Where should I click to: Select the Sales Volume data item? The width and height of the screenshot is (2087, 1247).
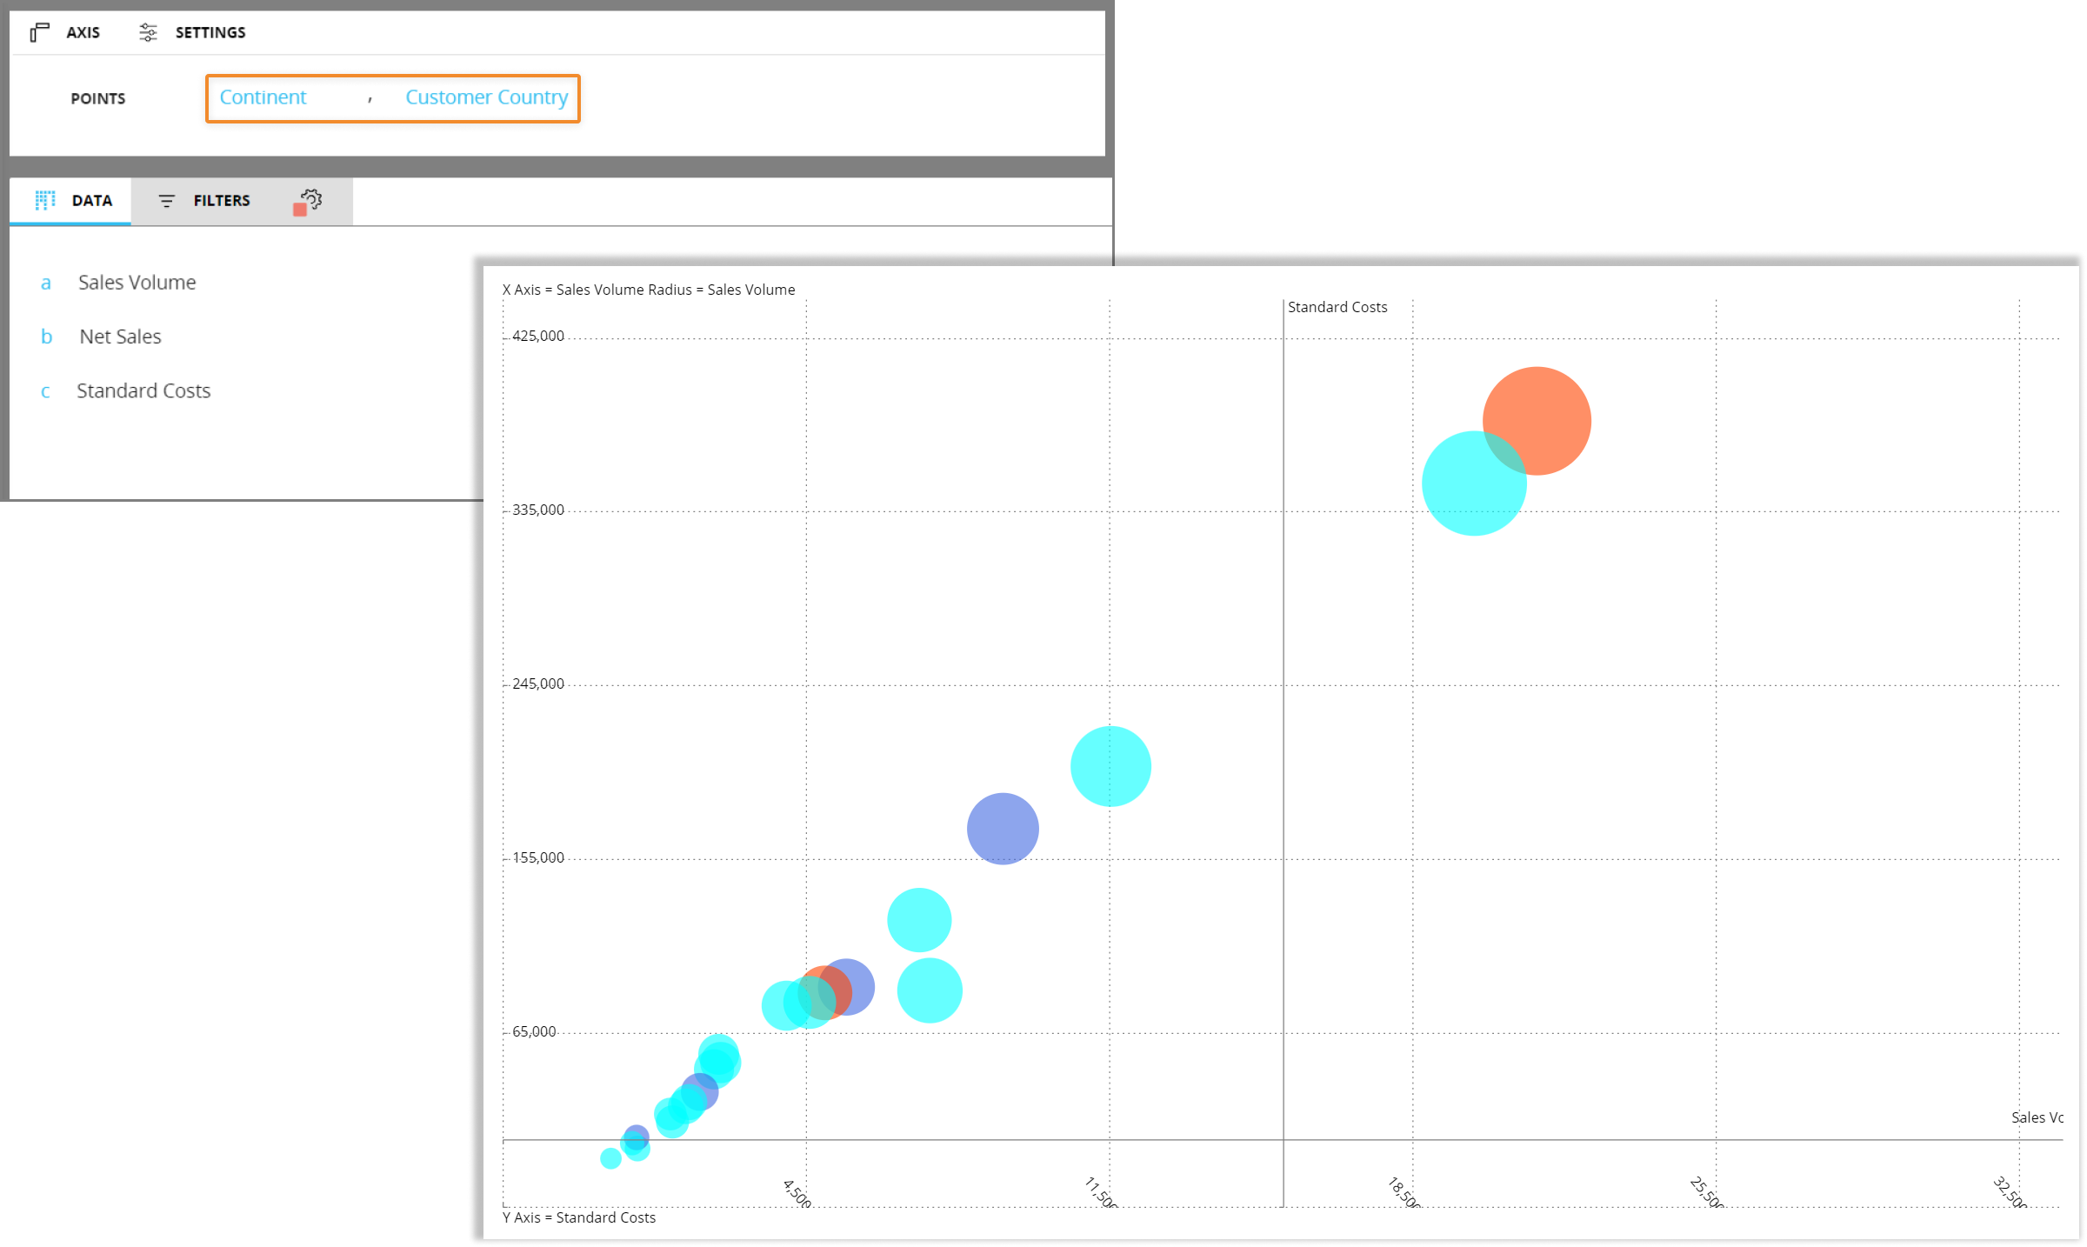(x=137, y=283)
